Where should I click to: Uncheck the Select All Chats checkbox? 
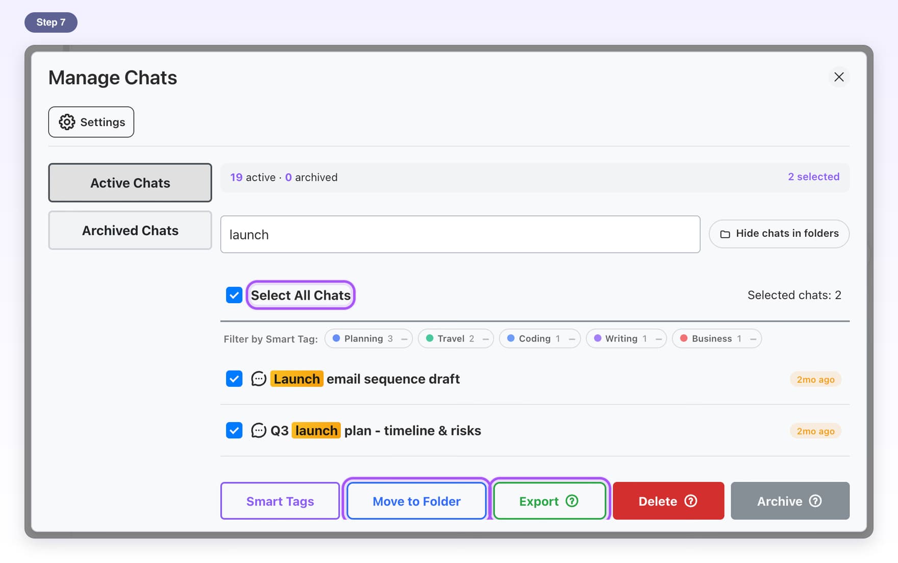click(x=234, y=295)
